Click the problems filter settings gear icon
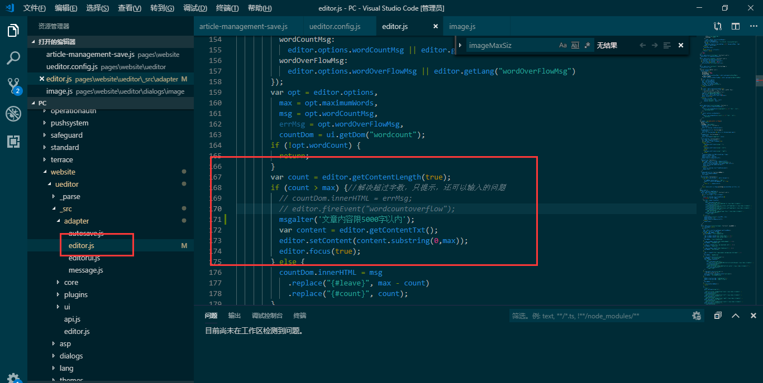 click(697, 316)
